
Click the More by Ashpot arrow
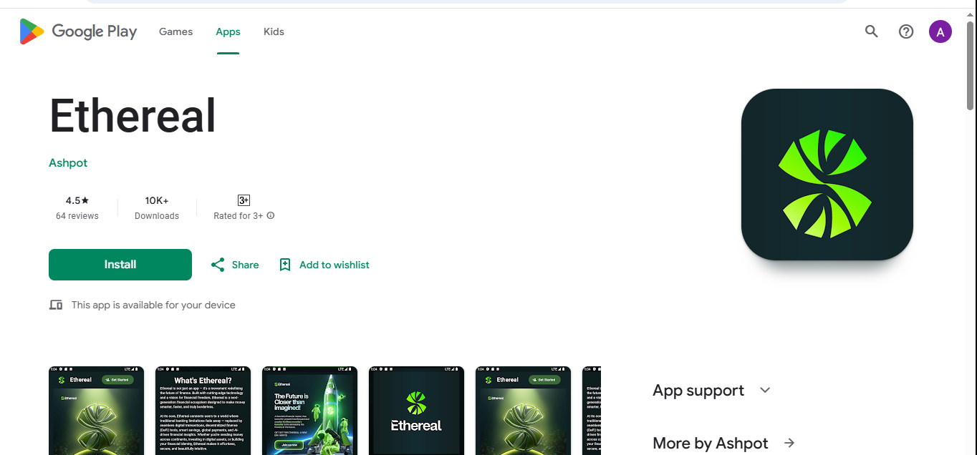[x=789, y=443]
